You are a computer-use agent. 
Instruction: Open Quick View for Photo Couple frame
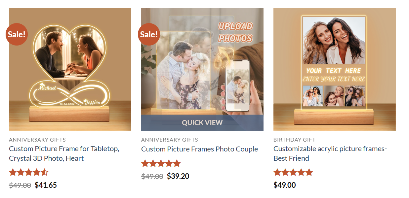(x=202, y=123)
